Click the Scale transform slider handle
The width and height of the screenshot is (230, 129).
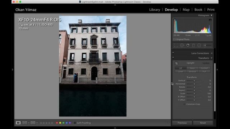(194, 94)
